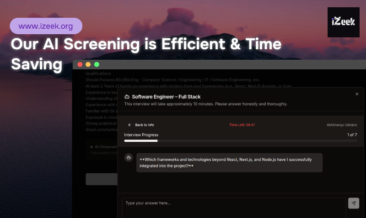
Task: Click the candidate name Abhimanyu Ushanz
Action: pos(342,125)
